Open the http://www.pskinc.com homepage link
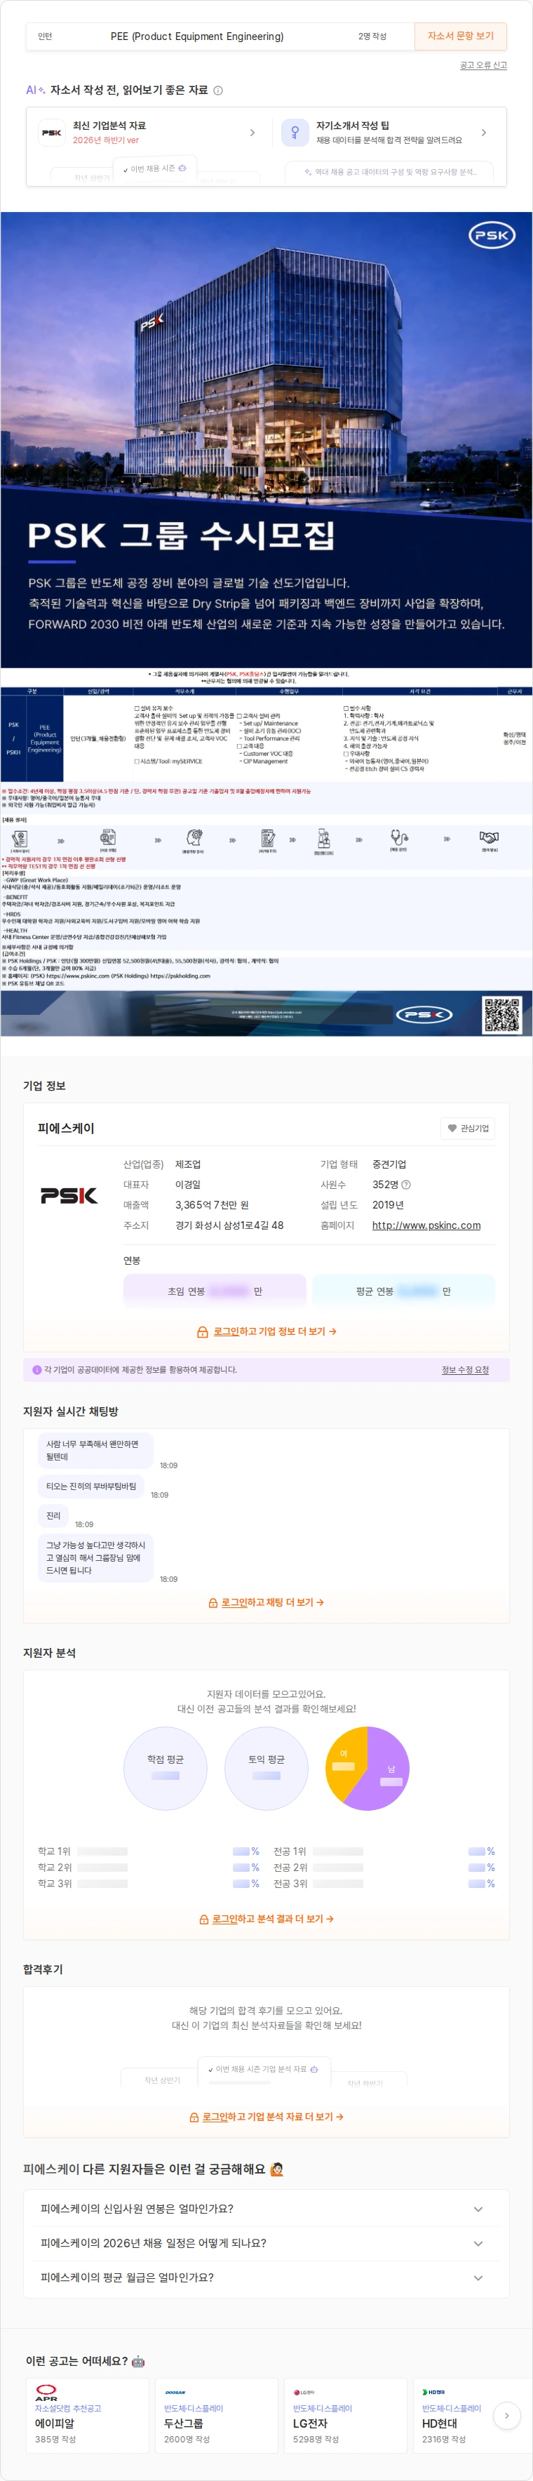Image resolution: width=533 pixels, height=2481 pixels. (x=426, y=1225)
